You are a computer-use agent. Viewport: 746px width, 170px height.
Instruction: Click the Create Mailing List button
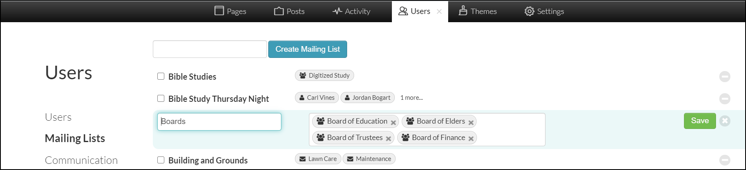(307, 49)
